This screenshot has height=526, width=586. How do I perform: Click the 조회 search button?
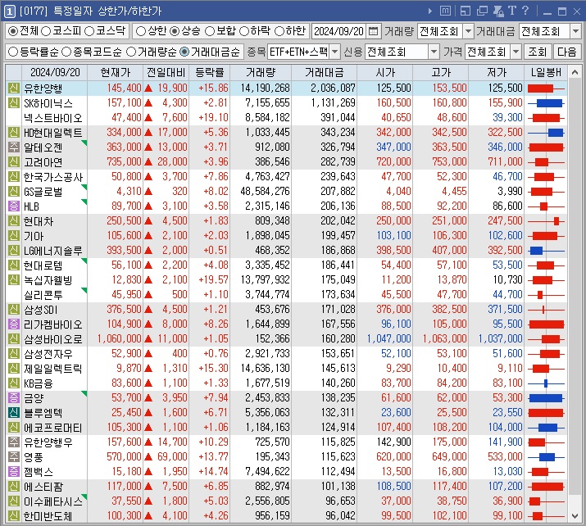pos(537,52)
